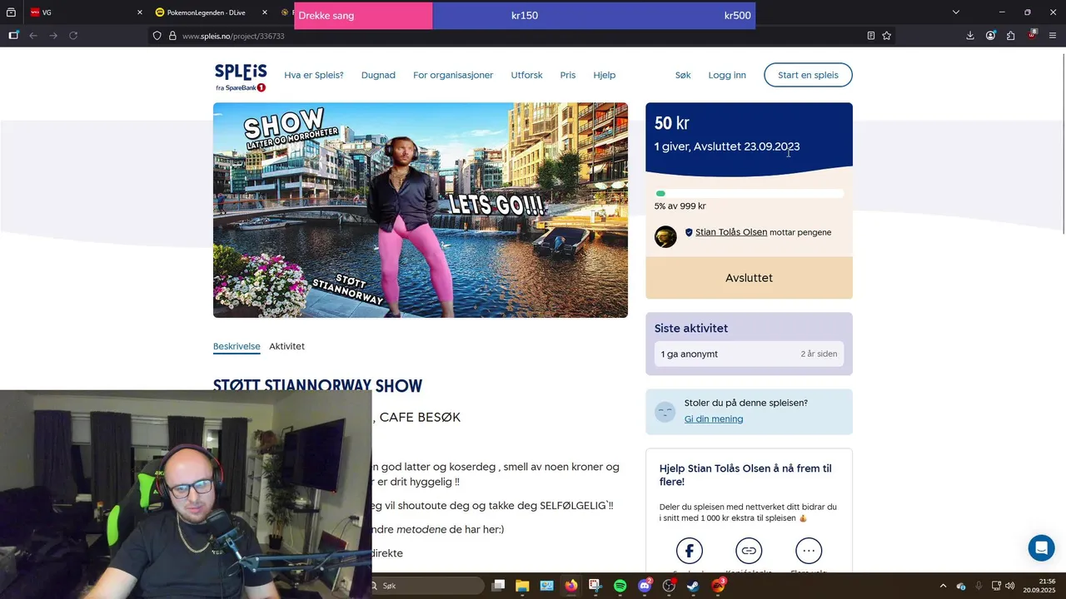Open the browser hamburger menu

[x=1053, y=36]
